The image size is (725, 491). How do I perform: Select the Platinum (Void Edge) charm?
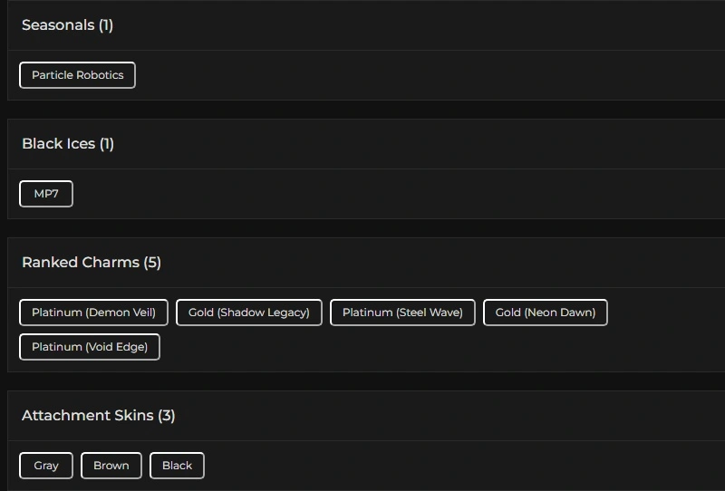click(x=90, y=347)
